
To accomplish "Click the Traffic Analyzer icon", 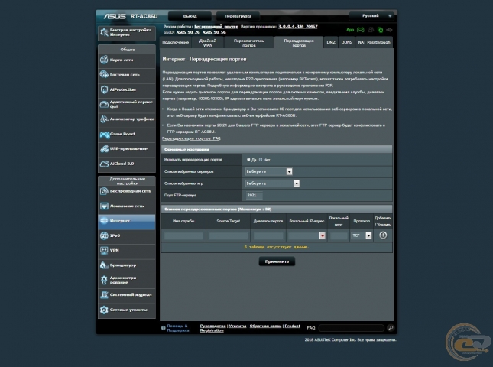I will tap(104, 119).
